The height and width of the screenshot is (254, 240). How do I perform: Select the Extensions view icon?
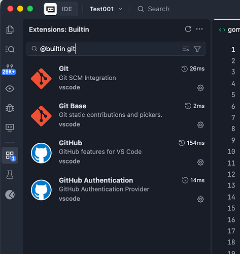pyautogui.click(x=10, y=155)
